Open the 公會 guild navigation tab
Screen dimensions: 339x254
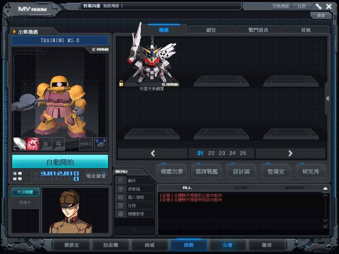tap(228, 245)
